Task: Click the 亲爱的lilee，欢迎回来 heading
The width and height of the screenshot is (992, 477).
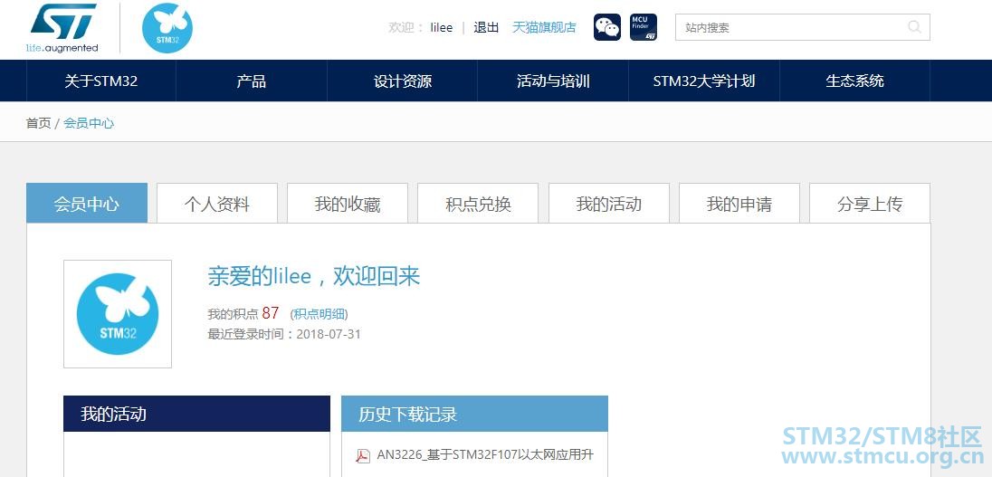Action: click(x=314, y=276)
